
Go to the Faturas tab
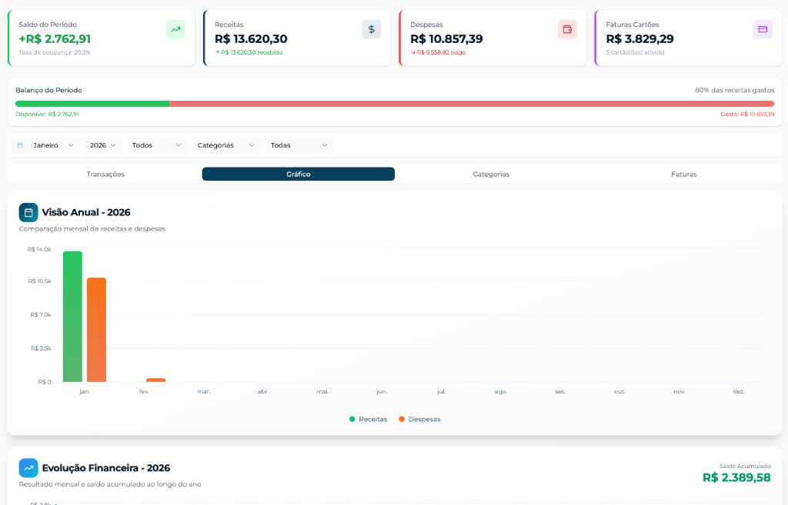pos(684,174)
